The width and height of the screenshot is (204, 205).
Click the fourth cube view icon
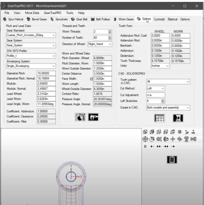coord(166,132)
